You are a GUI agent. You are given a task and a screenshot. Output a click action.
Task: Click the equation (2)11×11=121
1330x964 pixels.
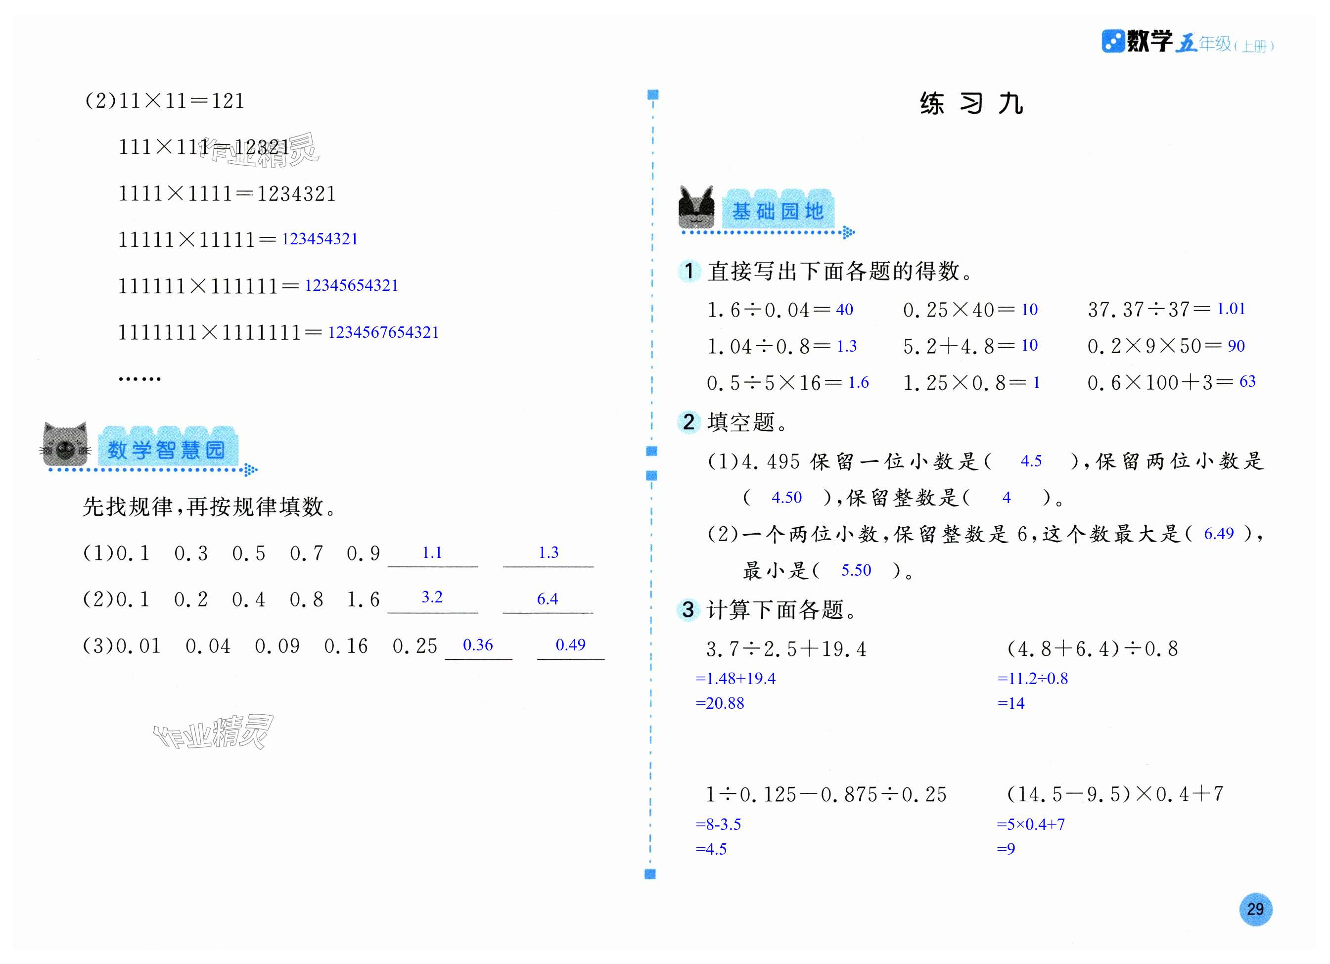[x=165, y=101]
